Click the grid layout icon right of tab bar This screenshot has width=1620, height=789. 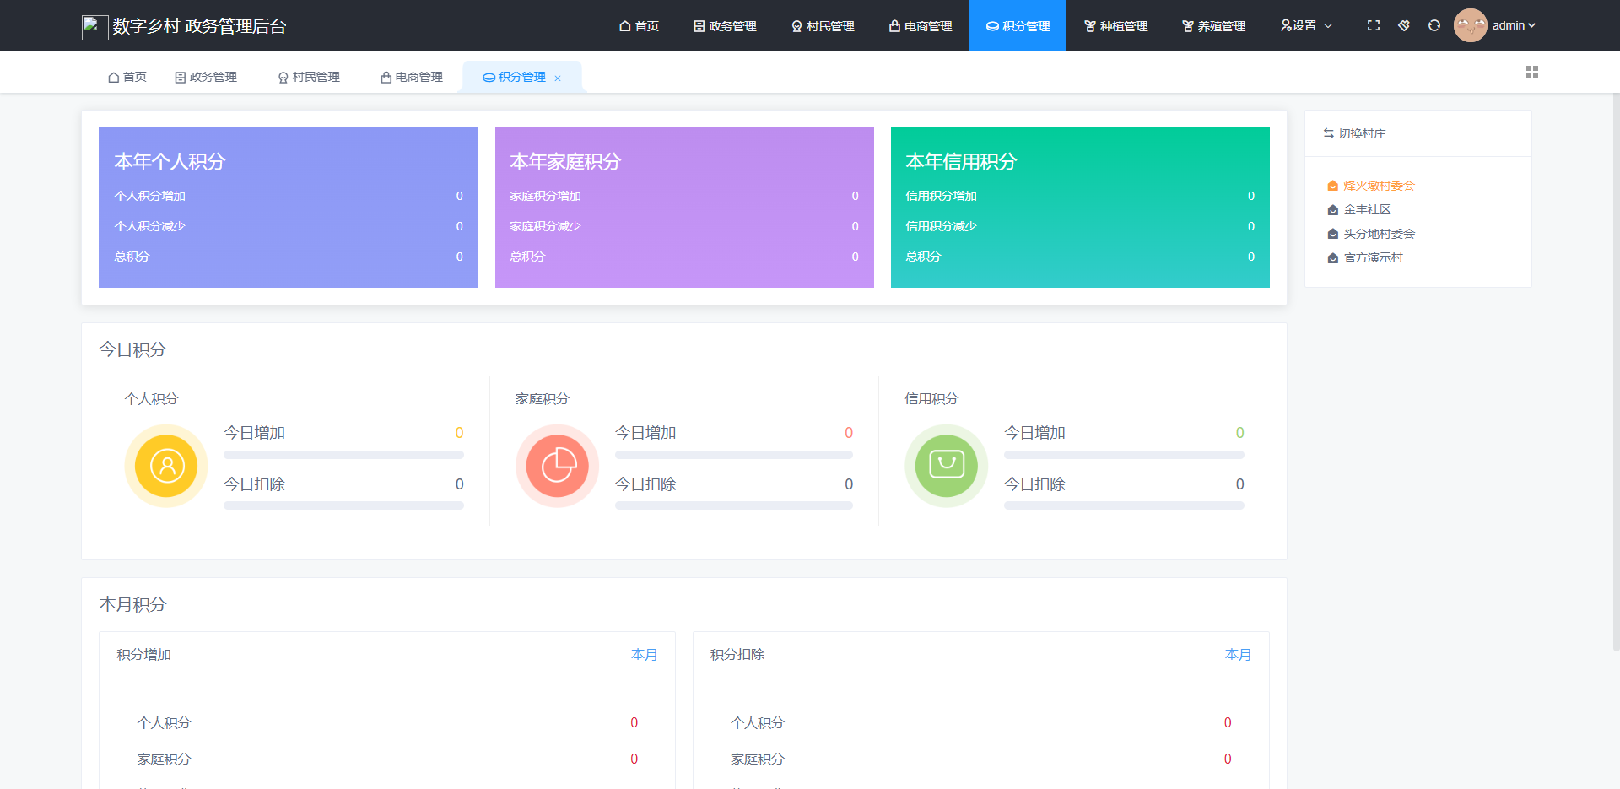[x=1533, y=72]
